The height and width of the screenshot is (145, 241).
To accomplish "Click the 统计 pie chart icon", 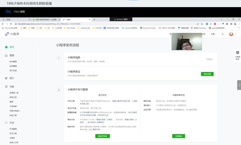I will 6,78.
